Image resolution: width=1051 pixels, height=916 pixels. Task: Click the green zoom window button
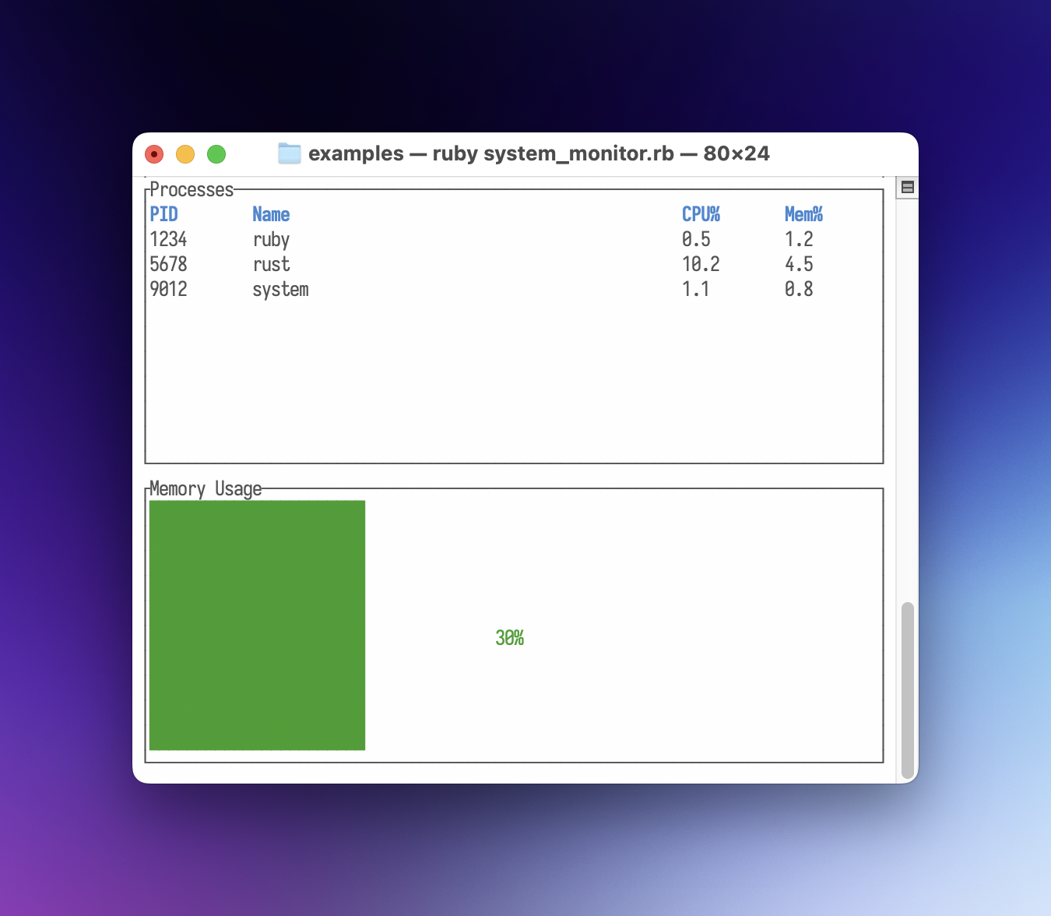216,154
